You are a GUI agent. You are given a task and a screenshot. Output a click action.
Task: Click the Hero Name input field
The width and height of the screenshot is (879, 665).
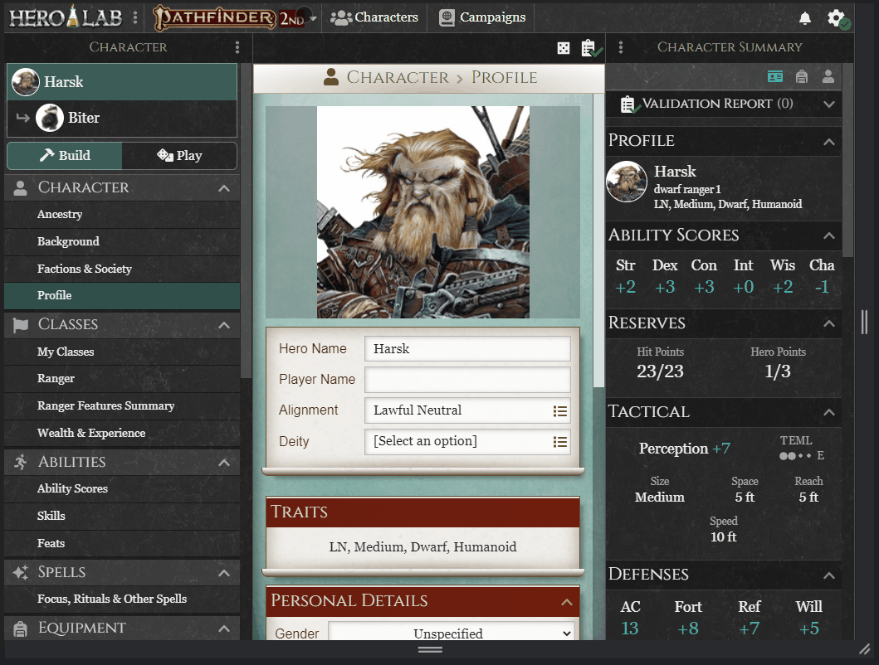pos(467,349)
